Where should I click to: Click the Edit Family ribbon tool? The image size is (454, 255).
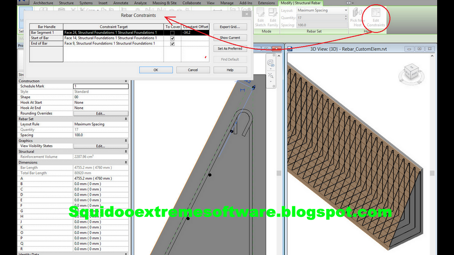point(273,17)
